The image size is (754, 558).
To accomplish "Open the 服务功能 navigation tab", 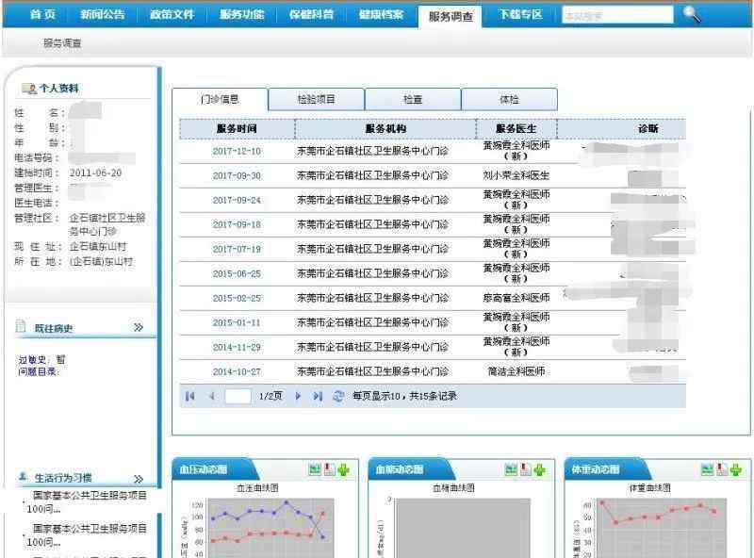I will pos(241,14).
